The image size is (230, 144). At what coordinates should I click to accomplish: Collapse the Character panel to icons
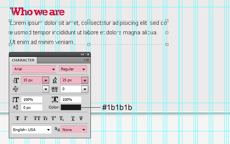(82, 54)
